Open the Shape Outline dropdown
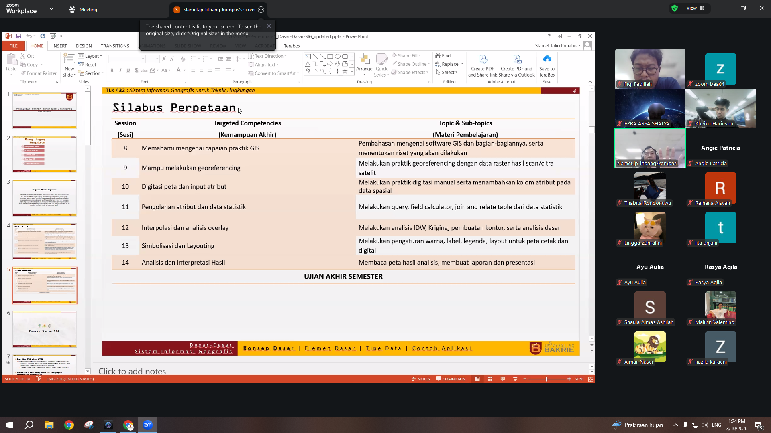This screenshot has width=771, height=433. coord(410,64)
